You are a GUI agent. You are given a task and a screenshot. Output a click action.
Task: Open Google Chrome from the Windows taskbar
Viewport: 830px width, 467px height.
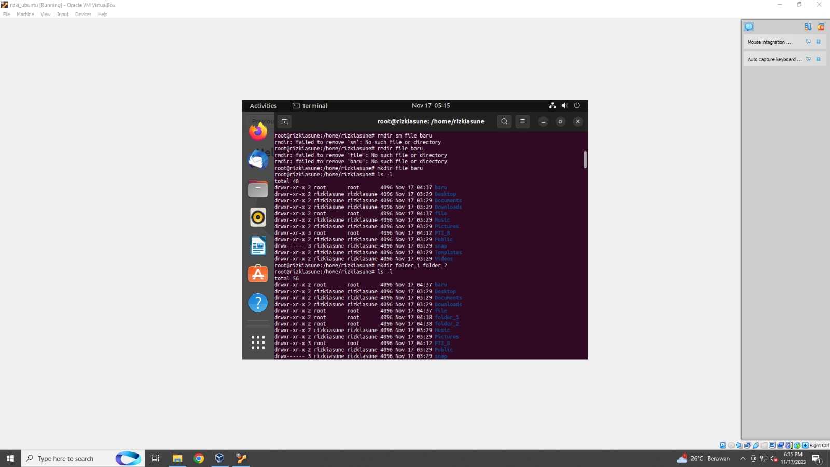point(199,458)
